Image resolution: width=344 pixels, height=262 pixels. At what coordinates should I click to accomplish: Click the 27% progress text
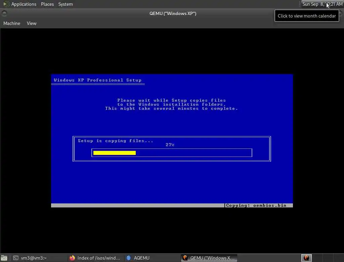coord(170,145)
